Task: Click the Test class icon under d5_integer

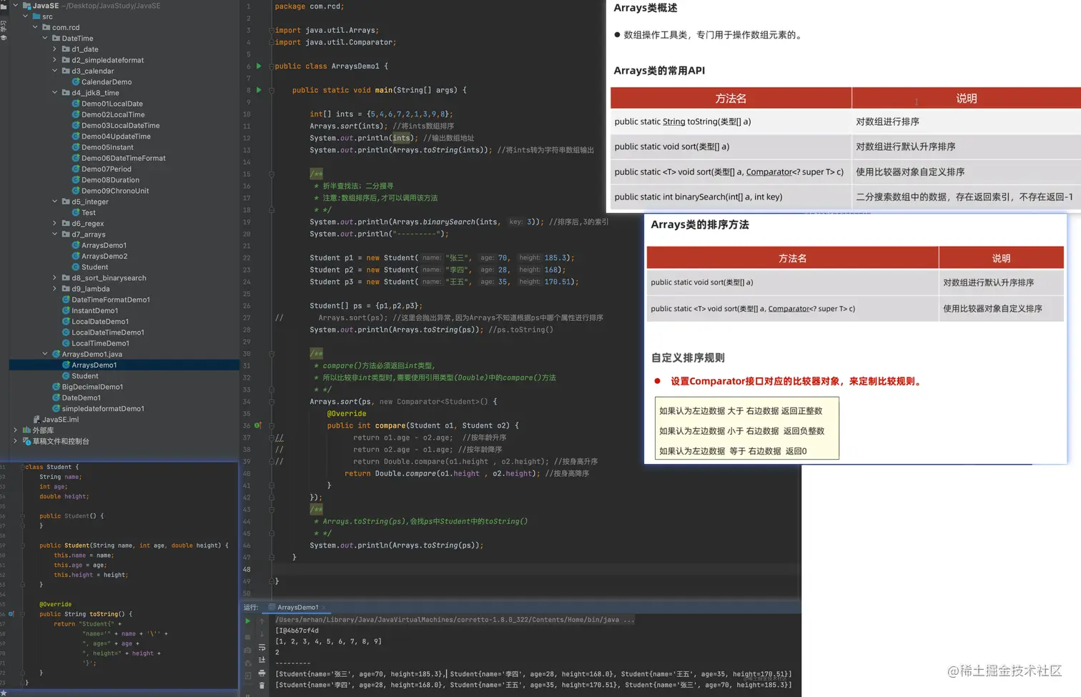Action: tap(76, 212)
